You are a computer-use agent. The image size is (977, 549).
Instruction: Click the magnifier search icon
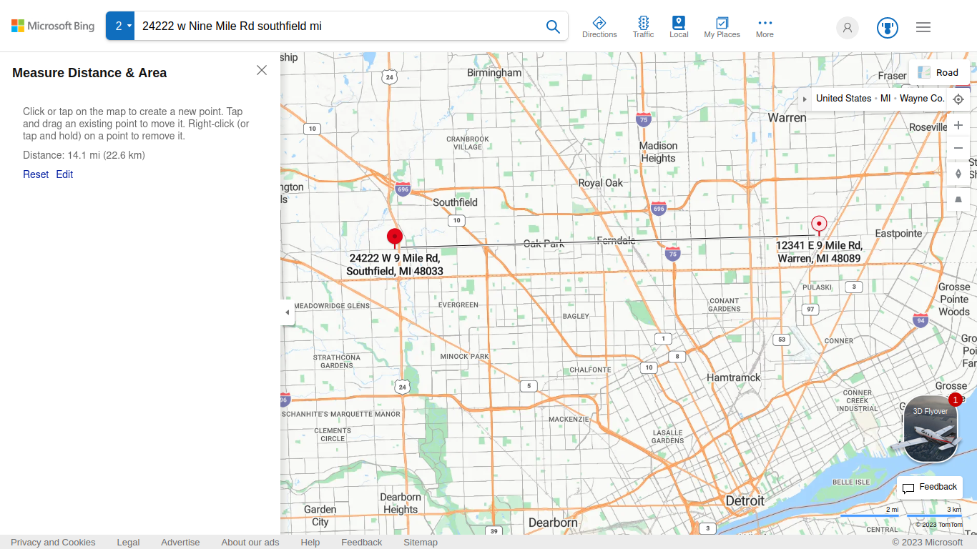click(553, 26)
